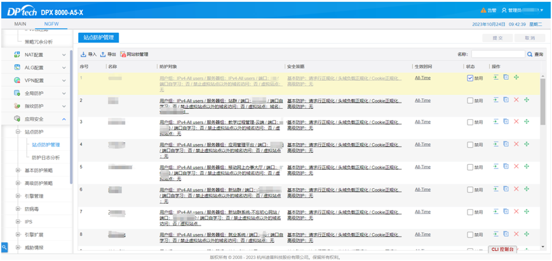Switch to the NGFW tab
552x261 pixels.
click(x=51, y=24)
